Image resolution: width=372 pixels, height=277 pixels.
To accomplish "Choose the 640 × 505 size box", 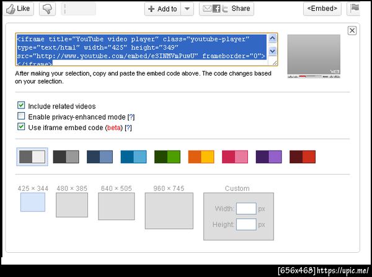I will click(x=117, y=206).
